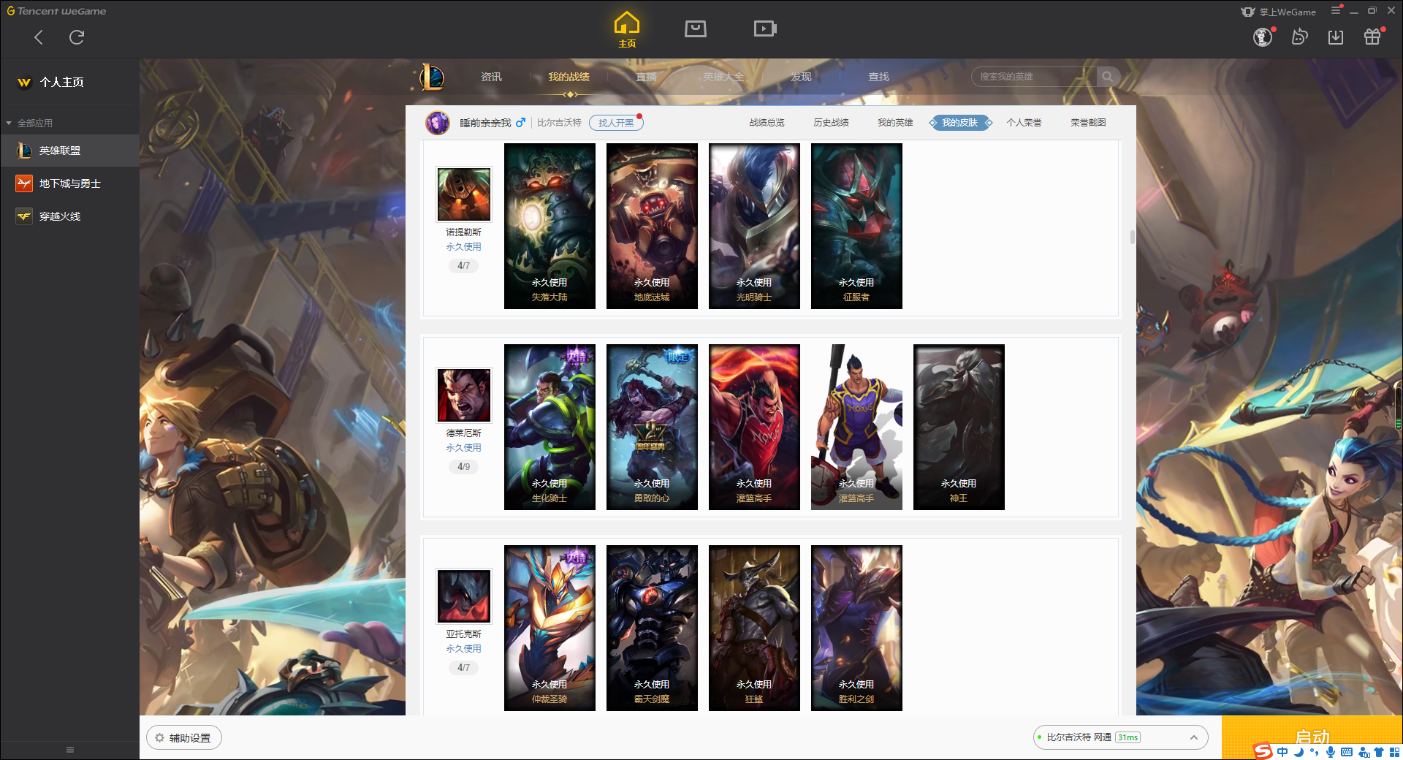Click the skin list scrollbar thumb

point(1132,237)
